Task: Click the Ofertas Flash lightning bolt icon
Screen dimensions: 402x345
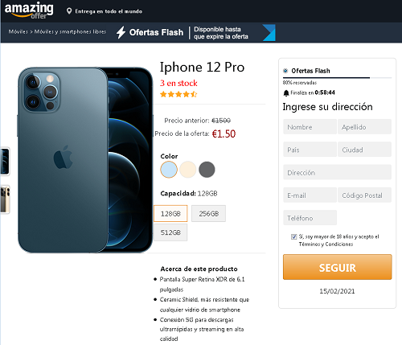Action: click(x=121, y=32)
